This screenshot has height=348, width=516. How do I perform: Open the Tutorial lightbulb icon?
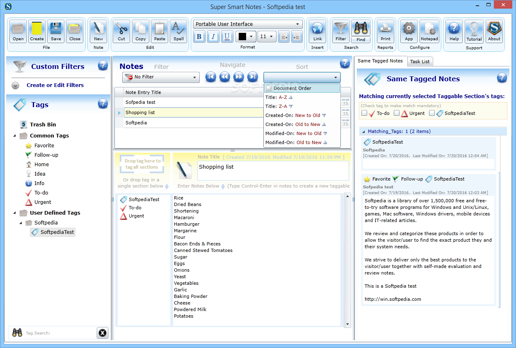474,32
